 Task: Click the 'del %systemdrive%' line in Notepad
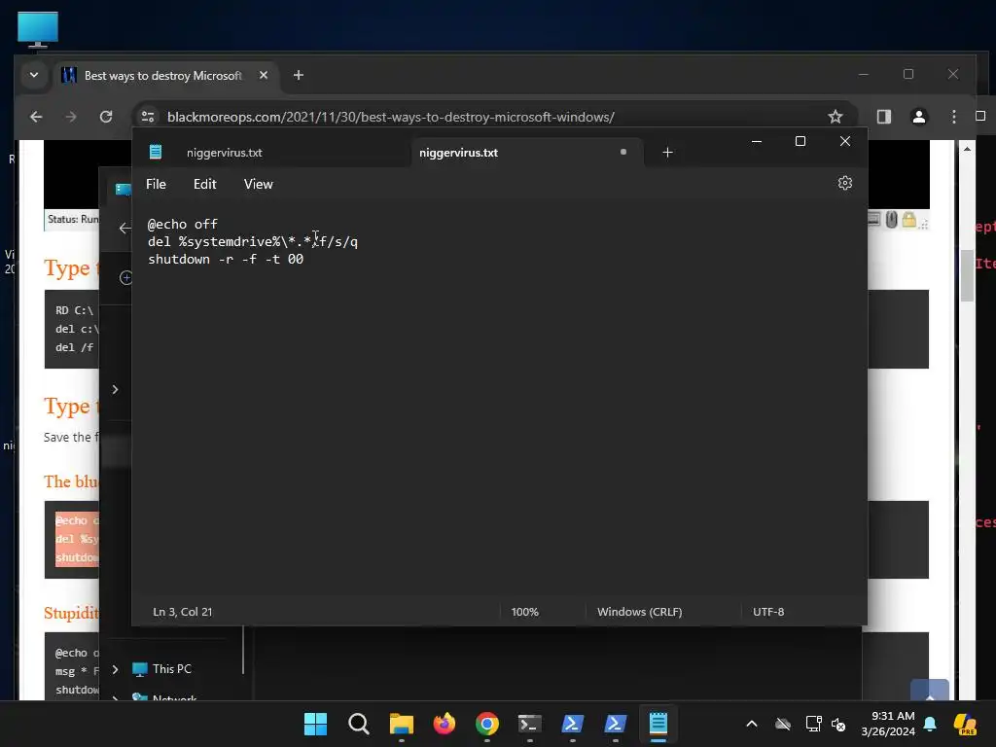coord(253,241)
